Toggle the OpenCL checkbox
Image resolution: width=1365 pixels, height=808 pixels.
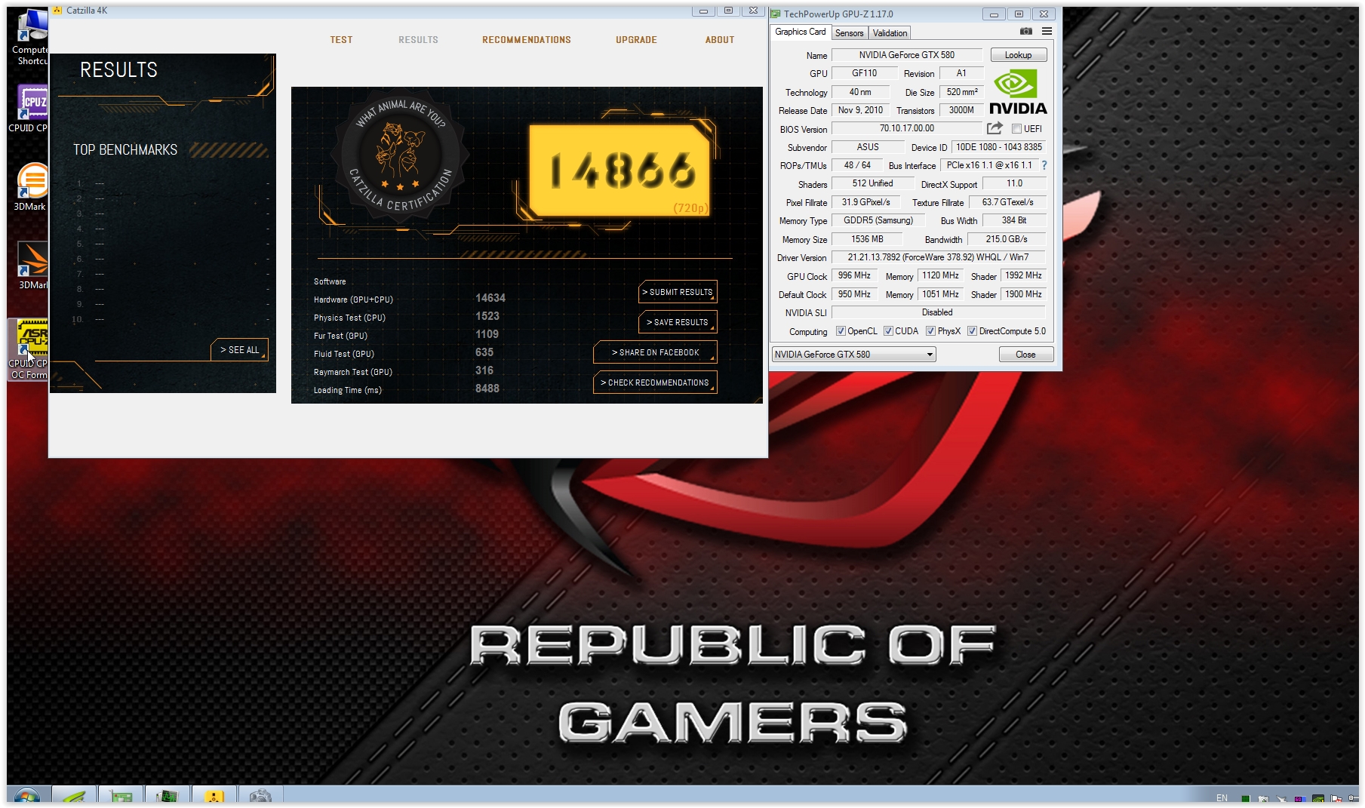(841, 331)
